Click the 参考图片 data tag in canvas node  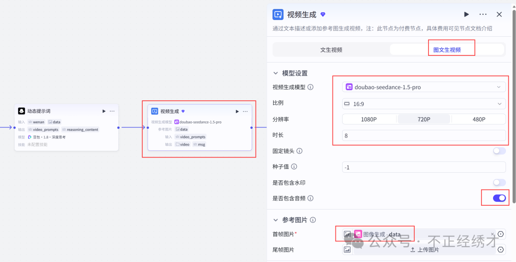tap(182, 129)
